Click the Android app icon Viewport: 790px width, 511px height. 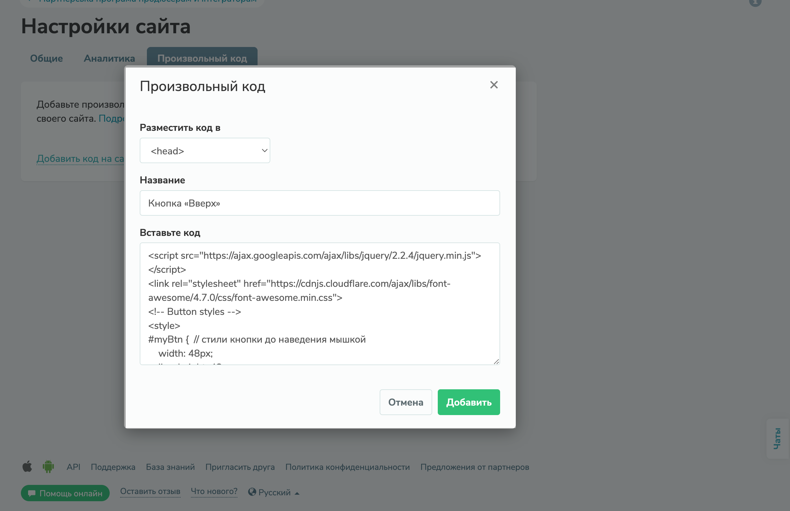pyautogui.click(x=48, y=467)
